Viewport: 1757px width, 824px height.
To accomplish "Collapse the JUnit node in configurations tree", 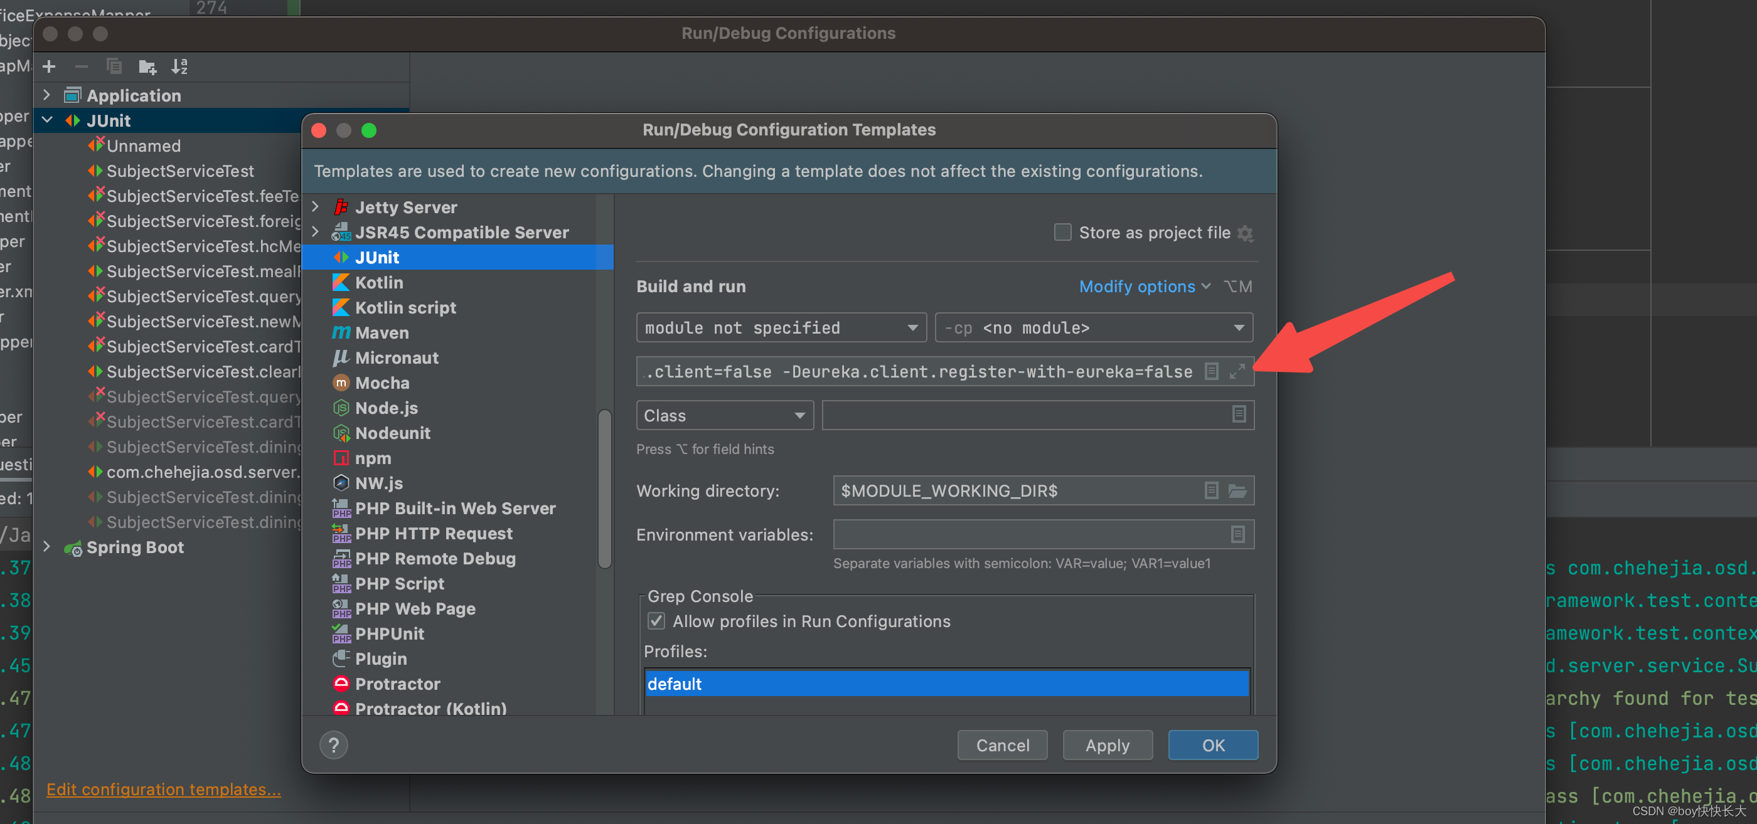I will click(47, 120).
